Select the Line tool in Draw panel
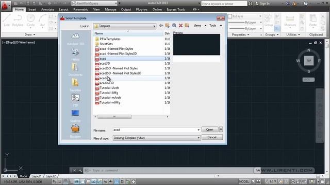 click(x=7, y=21)
